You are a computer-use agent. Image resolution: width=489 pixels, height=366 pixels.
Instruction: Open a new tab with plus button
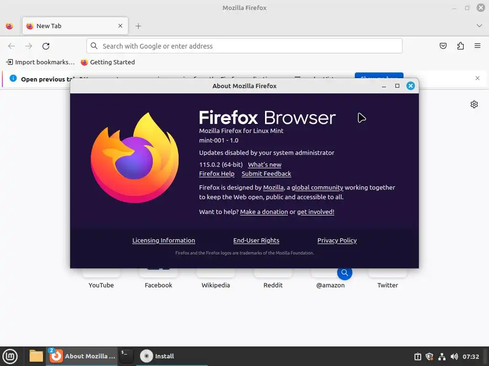[138, 26]
